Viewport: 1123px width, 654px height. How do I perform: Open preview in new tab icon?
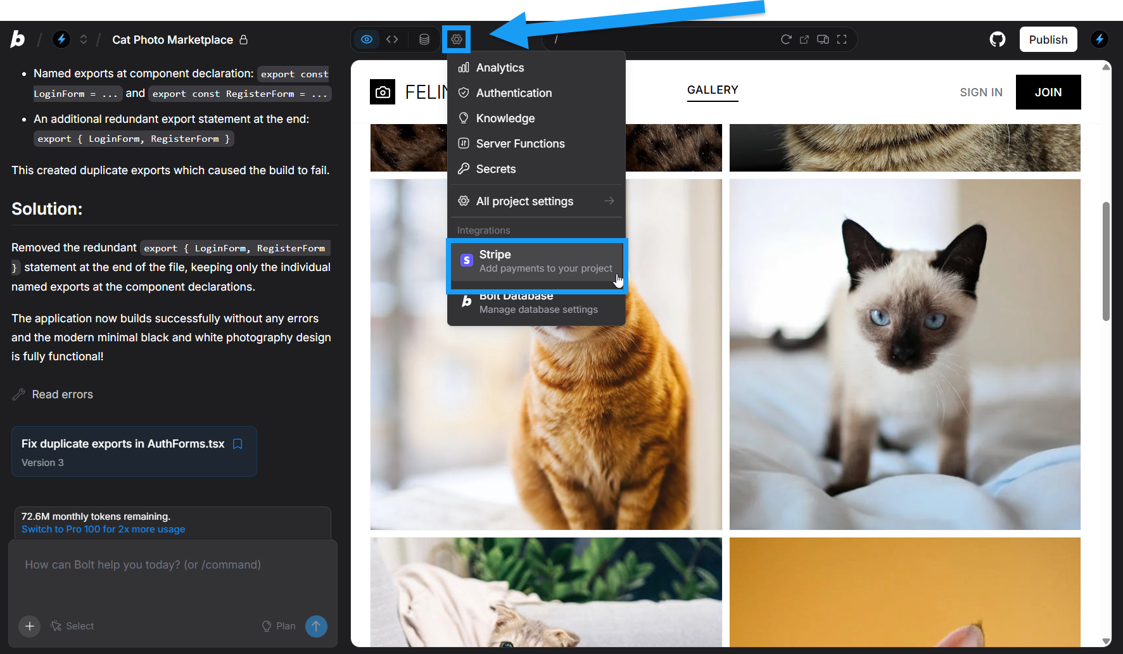[804, 39]
